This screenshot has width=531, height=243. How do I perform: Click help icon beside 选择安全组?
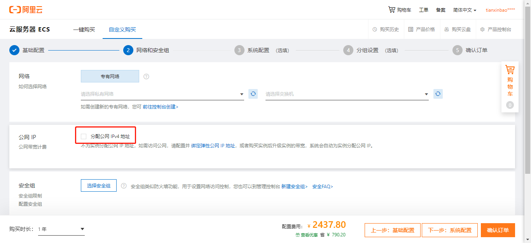pyautogui.click(x=124, y=186)
